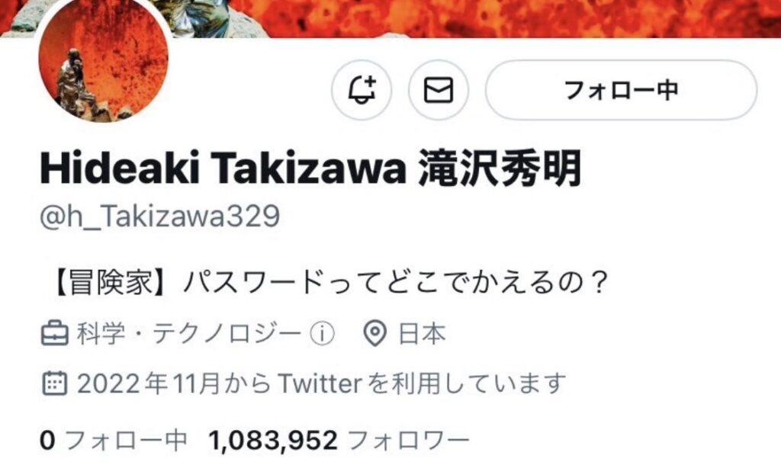This screenshot has height=462, width=781.
Task: Open the red header banner image
Action: coord(473,18)
